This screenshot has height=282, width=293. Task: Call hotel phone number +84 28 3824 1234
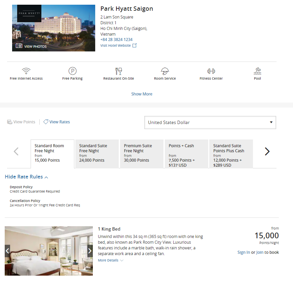[x=116, y=40]
